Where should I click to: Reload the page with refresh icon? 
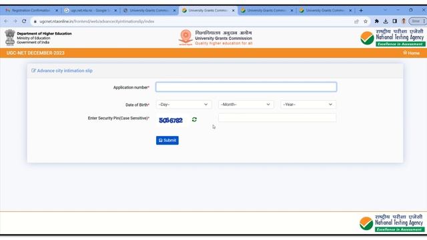tap(24, 21)
